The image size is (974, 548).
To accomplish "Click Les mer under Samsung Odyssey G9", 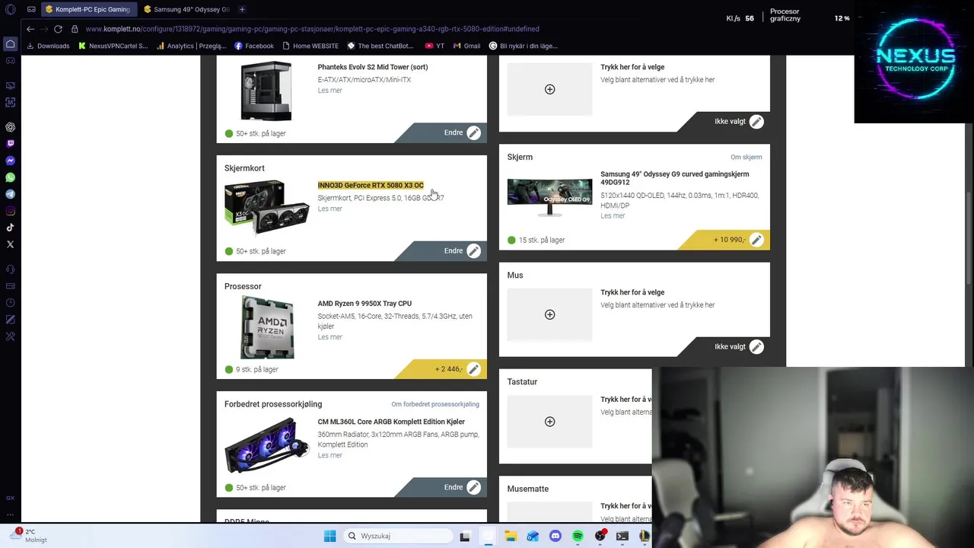I will [613, 216].
